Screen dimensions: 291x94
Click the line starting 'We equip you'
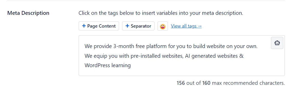tap(164, 56)
